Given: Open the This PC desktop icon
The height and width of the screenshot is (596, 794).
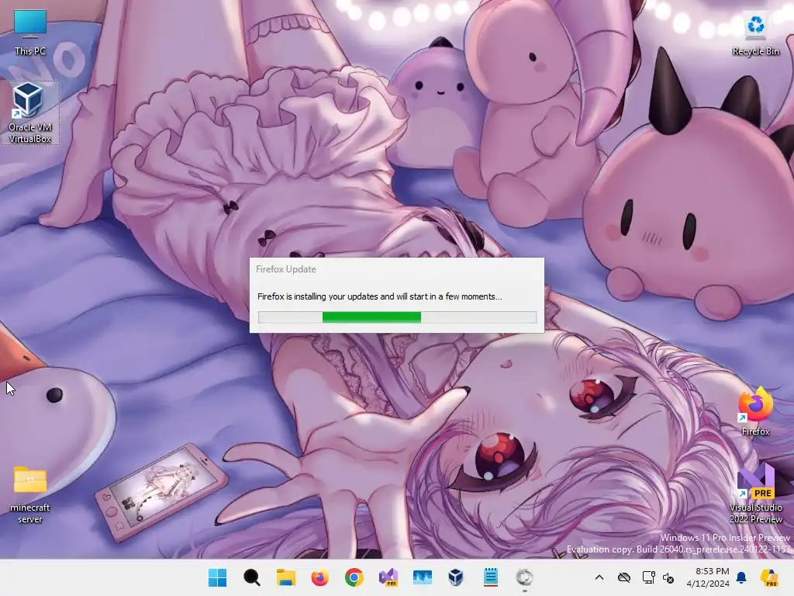Looking at the screenshot, I should click(x=30, y=33).
